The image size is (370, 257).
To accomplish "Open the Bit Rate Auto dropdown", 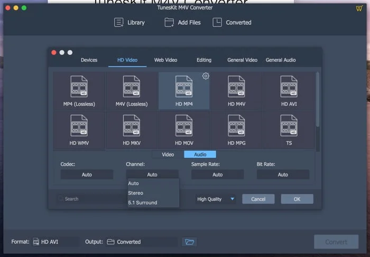I will coord(283,174).
